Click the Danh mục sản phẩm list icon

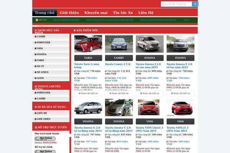[36, 31]
